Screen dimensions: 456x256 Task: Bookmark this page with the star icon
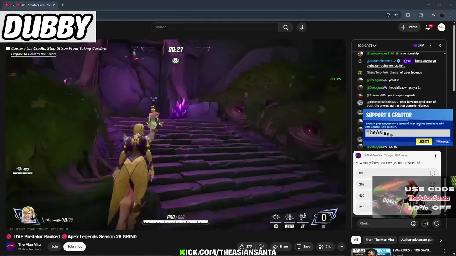pyautogui.click(x=396, y=15)
